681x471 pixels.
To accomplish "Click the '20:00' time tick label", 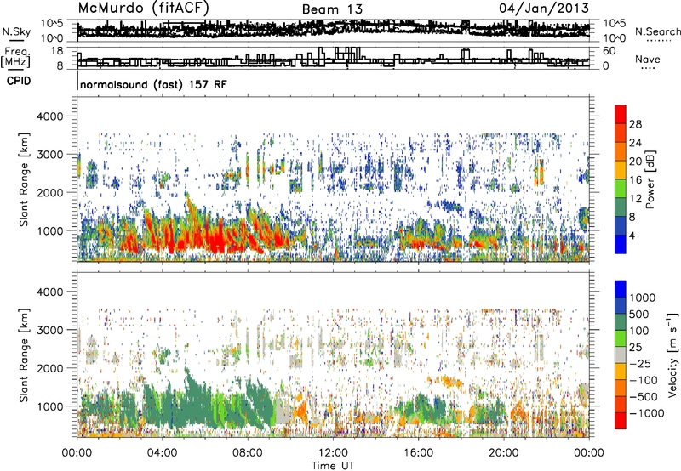I will (x=503, y=453).
